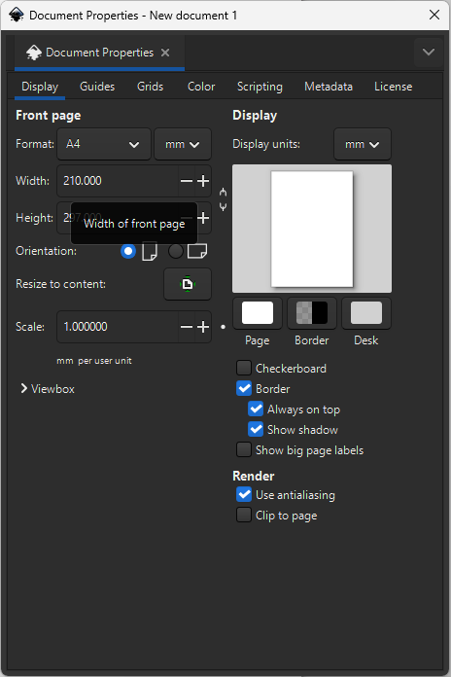Viewport: 451px width, 677px height.
Task: Enable the Checkerboard checkbox
Action: click(244, 368)
